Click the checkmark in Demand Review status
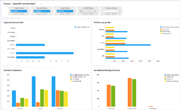180x110 pixels. coord(43,11)
